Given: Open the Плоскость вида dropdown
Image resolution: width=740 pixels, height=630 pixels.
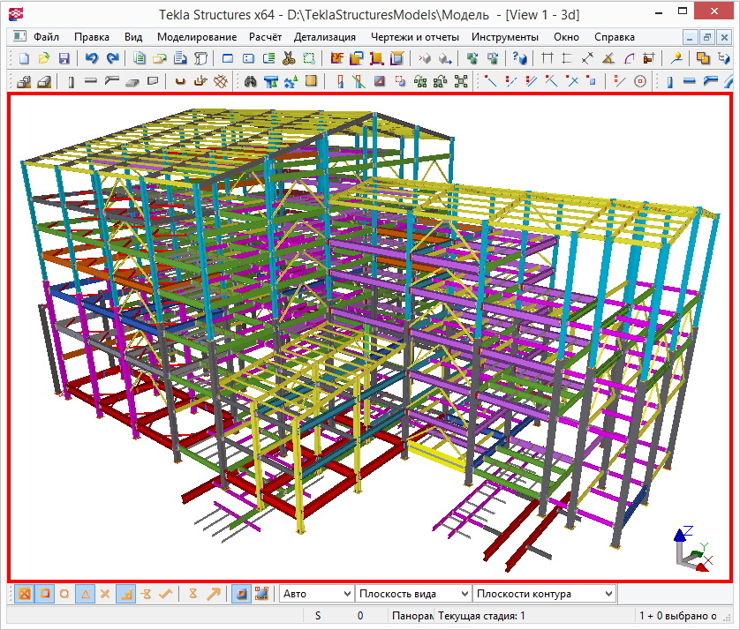Looking at the screenshot, I should pos(413,594).
